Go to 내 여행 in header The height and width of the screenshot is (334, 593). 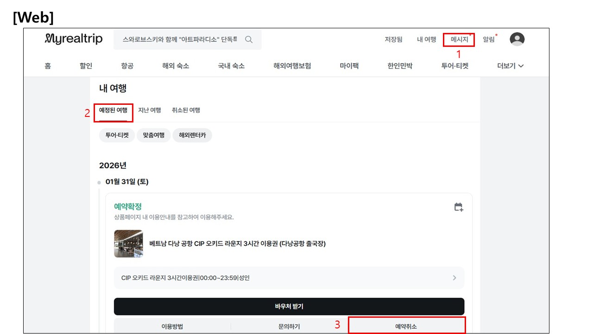click(x=426, y=39)
